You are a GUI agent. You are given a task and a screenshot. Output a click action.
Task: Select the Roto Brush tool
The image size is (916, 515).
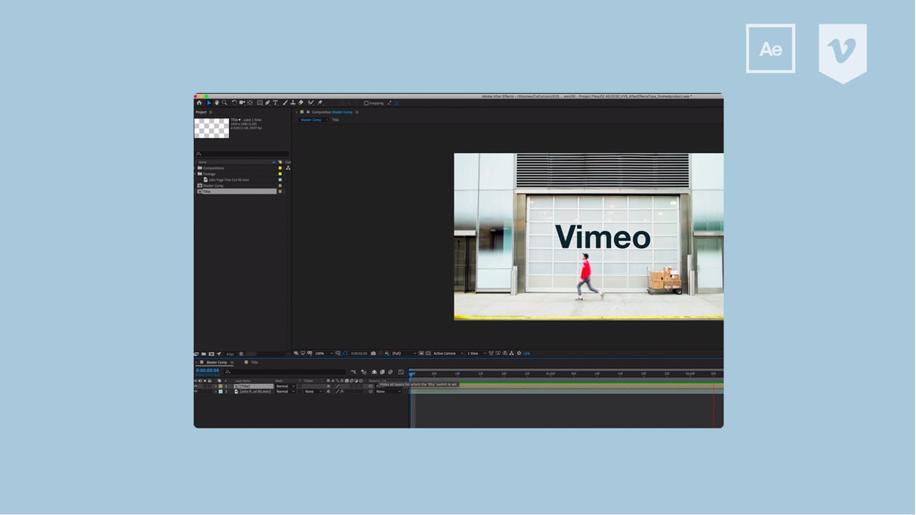(x=311, y=103)
